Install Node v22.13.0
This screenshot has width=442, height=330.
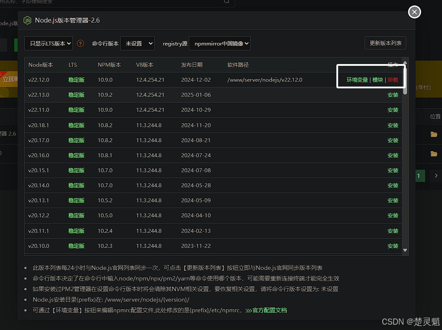[392, 95]
